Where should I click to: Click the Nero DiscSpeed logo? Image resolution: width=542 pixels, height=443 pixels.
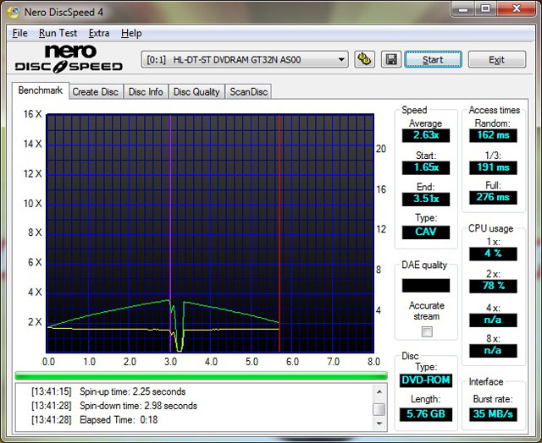69,58
